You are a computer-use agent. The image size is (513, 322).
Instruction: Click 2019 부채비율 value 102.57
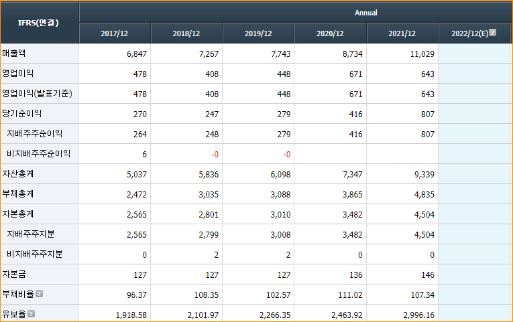pos(278,295)
